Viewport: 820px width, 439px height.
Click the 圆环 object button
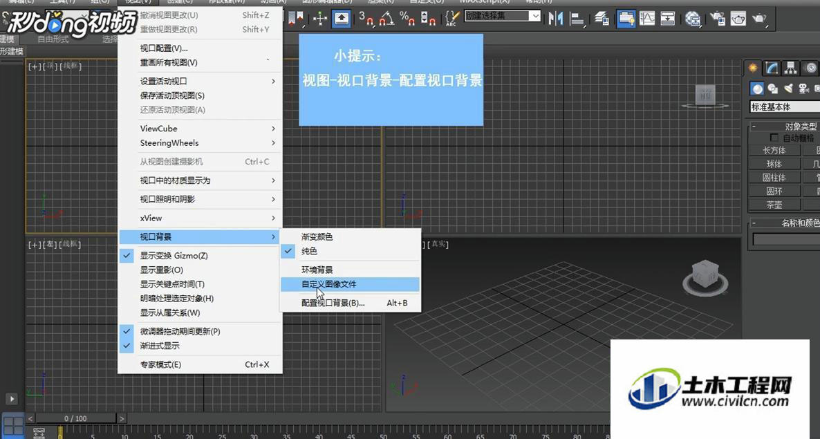point(774,192)
